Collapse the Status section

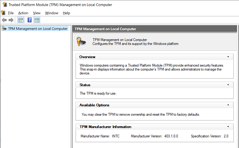pos(228,85)
